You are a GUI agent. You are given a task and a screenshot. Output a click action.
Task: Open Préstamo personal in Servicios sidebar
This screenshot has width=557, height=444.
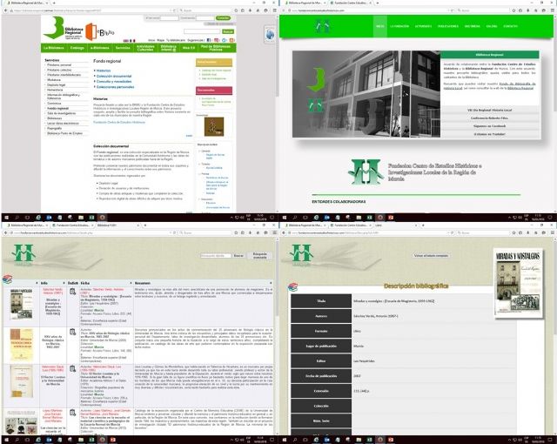point(59,65)
